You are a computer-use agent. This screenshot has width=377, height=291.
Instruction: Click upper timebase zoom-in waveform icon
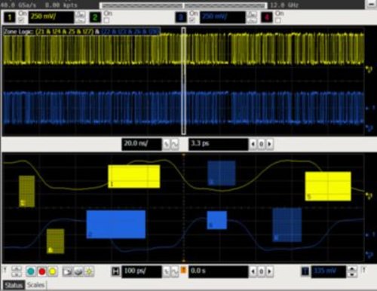(166, 144)
